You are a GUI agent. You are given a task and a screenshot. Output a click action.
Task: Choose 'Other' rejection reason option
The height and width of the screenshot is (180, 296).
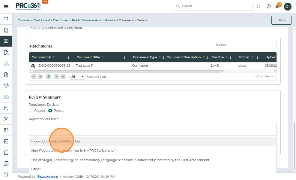(x=36, y=169)
